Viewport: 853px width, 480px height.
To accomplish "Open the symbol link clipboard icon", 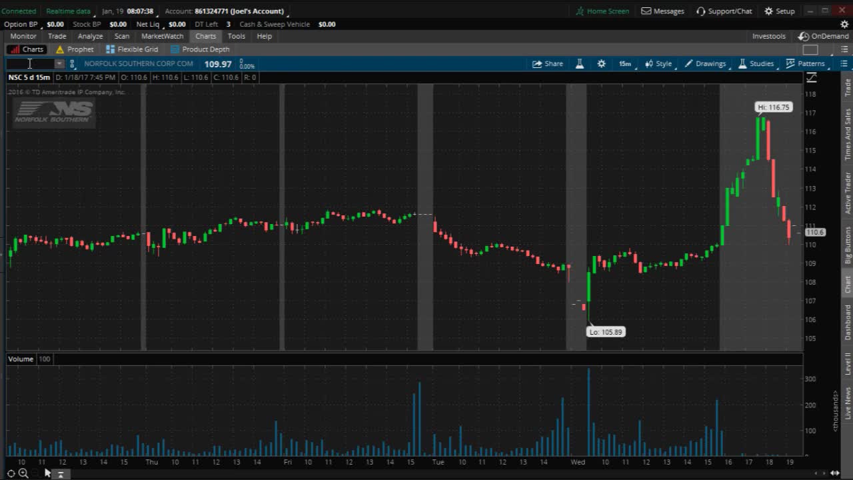I will point(73,64).
